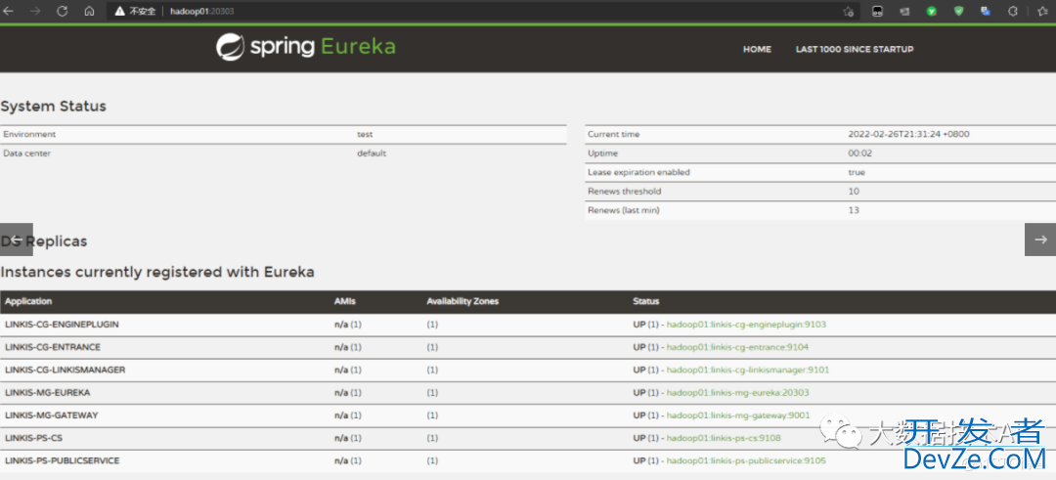1056x480 pixels.
Task: Click the Uptime value 00:02
Action: tap(858, 153)
